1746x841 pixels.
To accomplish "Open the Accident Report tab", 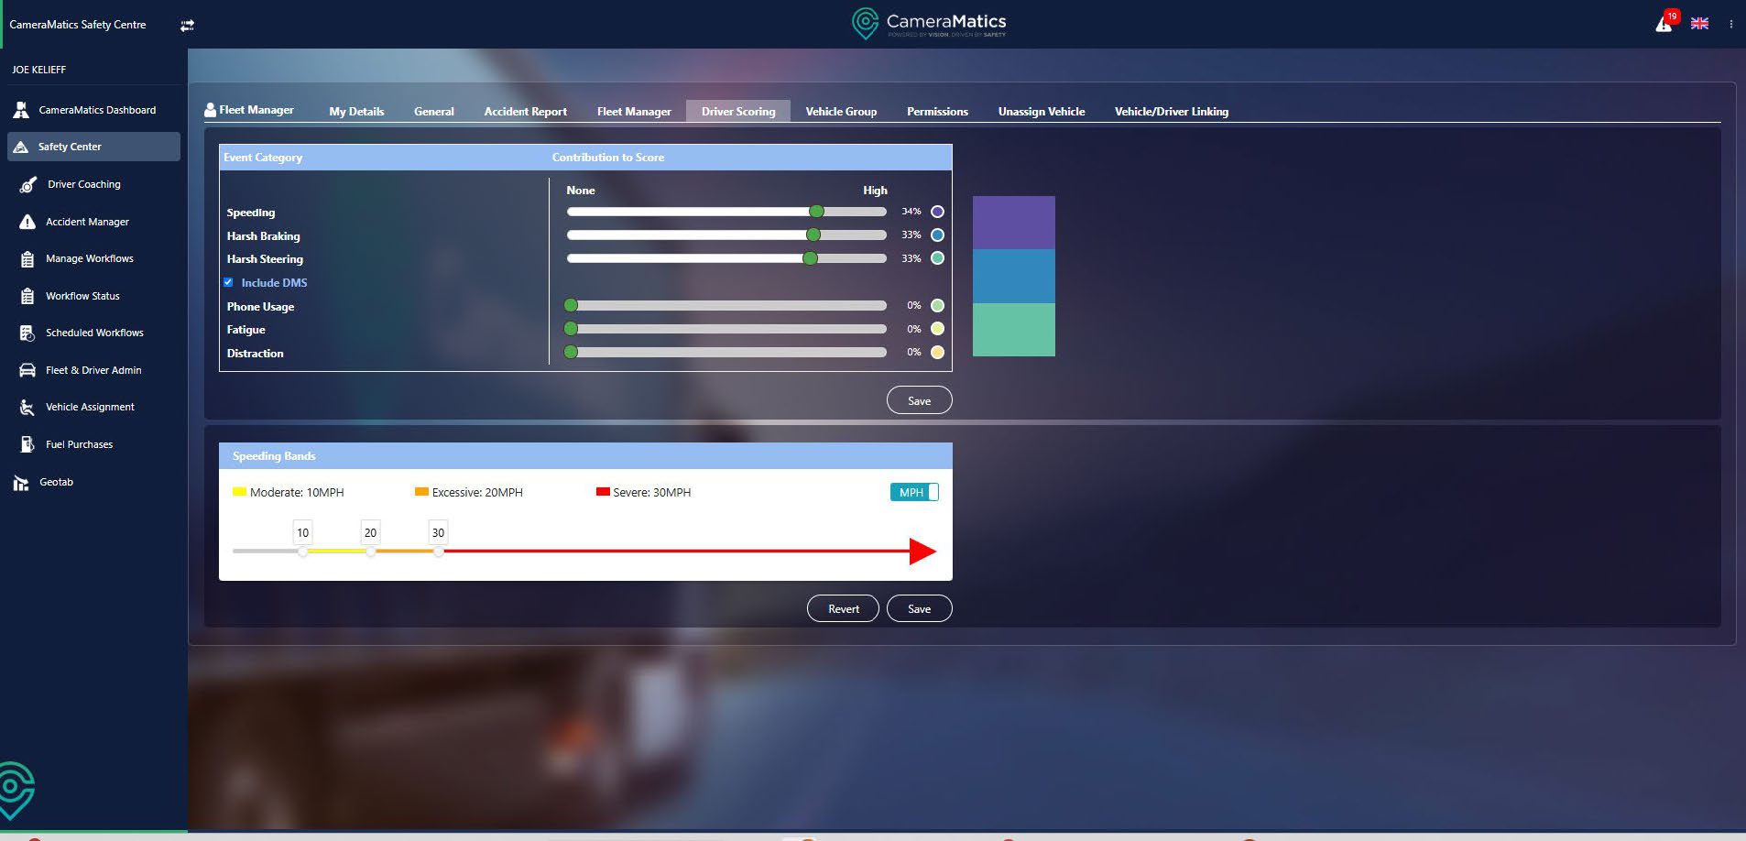I will pyautogui.click(x=525, y=112).
